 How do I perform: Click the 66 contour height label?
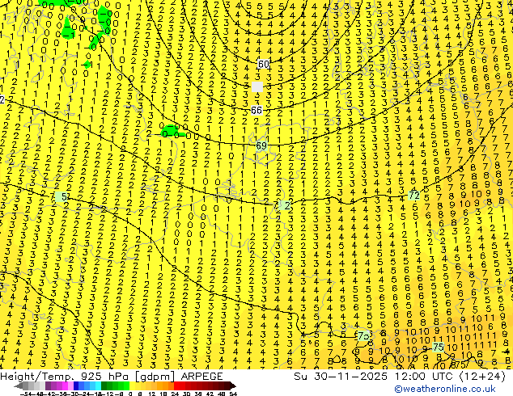[256, 111]
